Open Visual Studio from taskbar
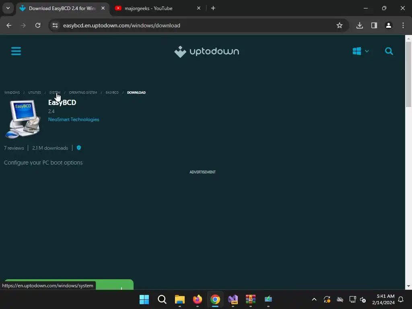The image size is (412, 309). click(233, 299)
